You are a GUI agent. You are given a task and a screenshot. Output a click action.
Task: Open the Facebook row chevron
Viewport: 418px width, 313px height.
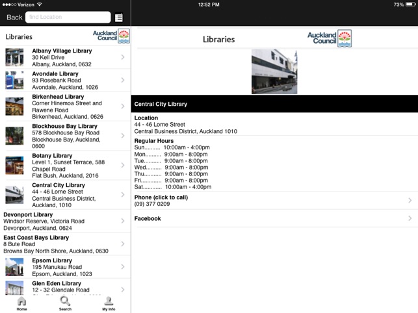pyautogui.click(x=410, y=218)
